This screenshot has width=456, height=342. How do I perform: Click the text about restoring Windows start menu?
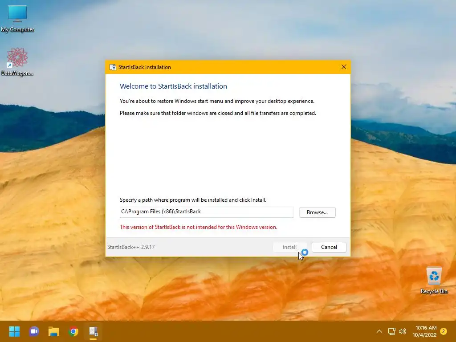(x=217, y=101)
